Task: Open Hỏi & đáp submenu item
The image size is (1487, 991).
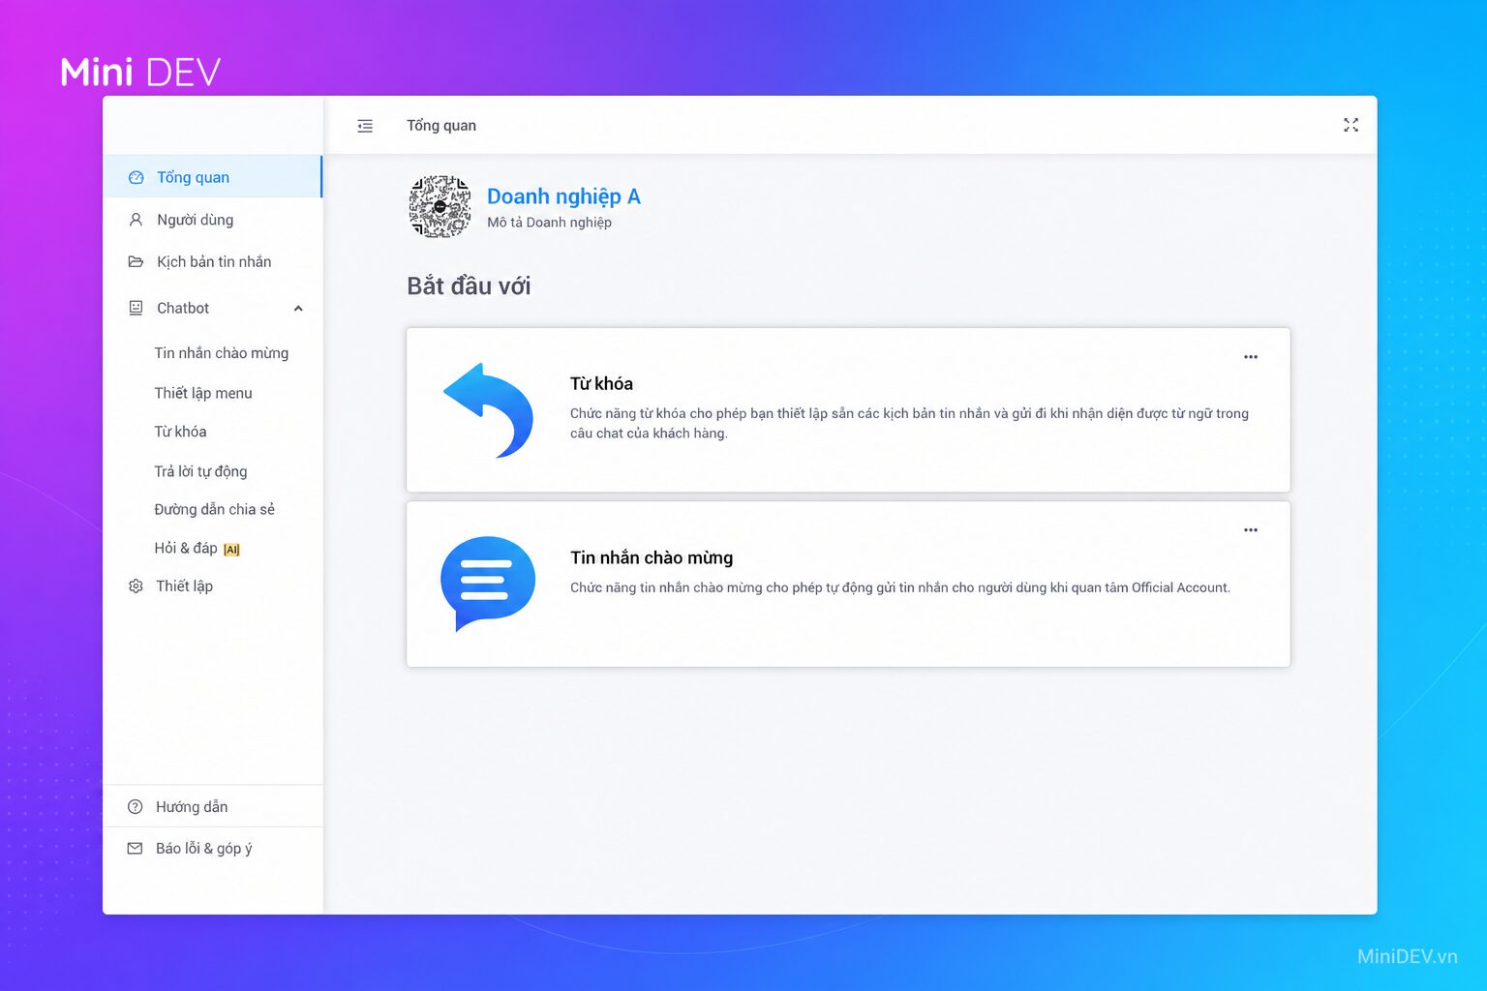Action: pos(186,548)
